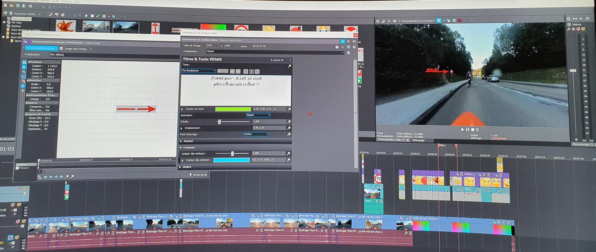
Task: Click the Largeur value 1 133,0
Action: tap(52, 66)
